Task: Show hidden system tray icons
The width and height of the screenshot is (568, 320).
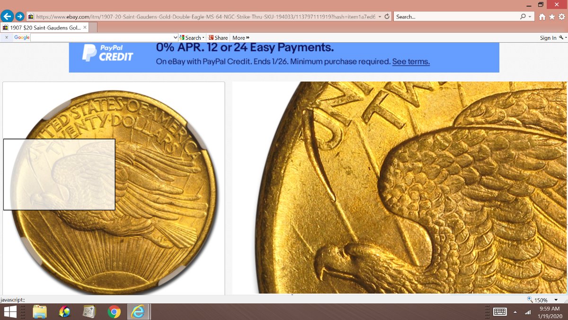Action: pos(515,312)
